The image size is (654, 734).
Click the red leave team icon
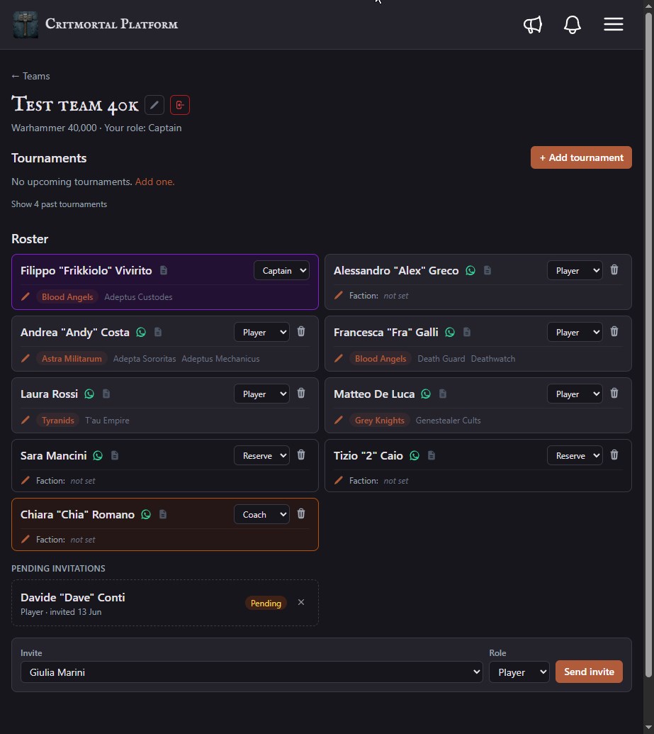point(180,105)
